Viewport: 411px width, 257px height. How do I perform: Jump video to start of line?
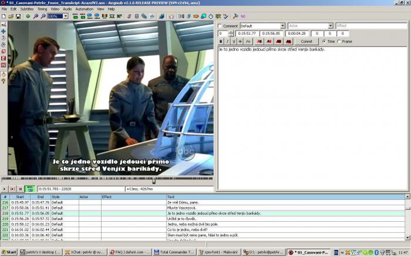[75, 16]
